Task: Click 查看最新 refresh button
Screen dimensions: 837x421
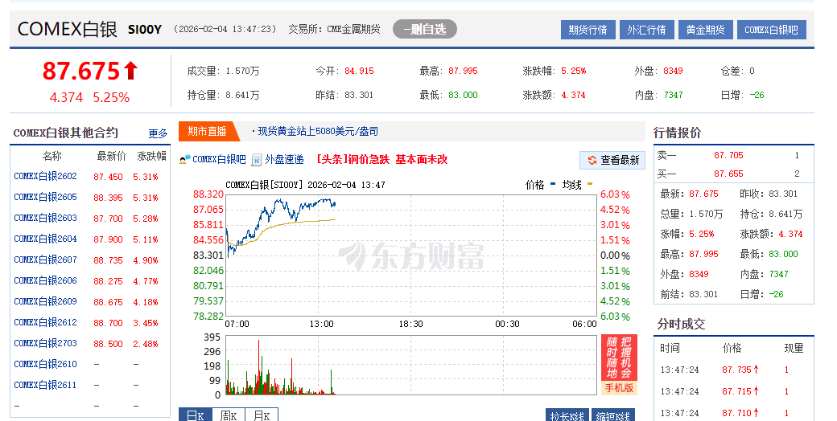Action: pos(612,161)
